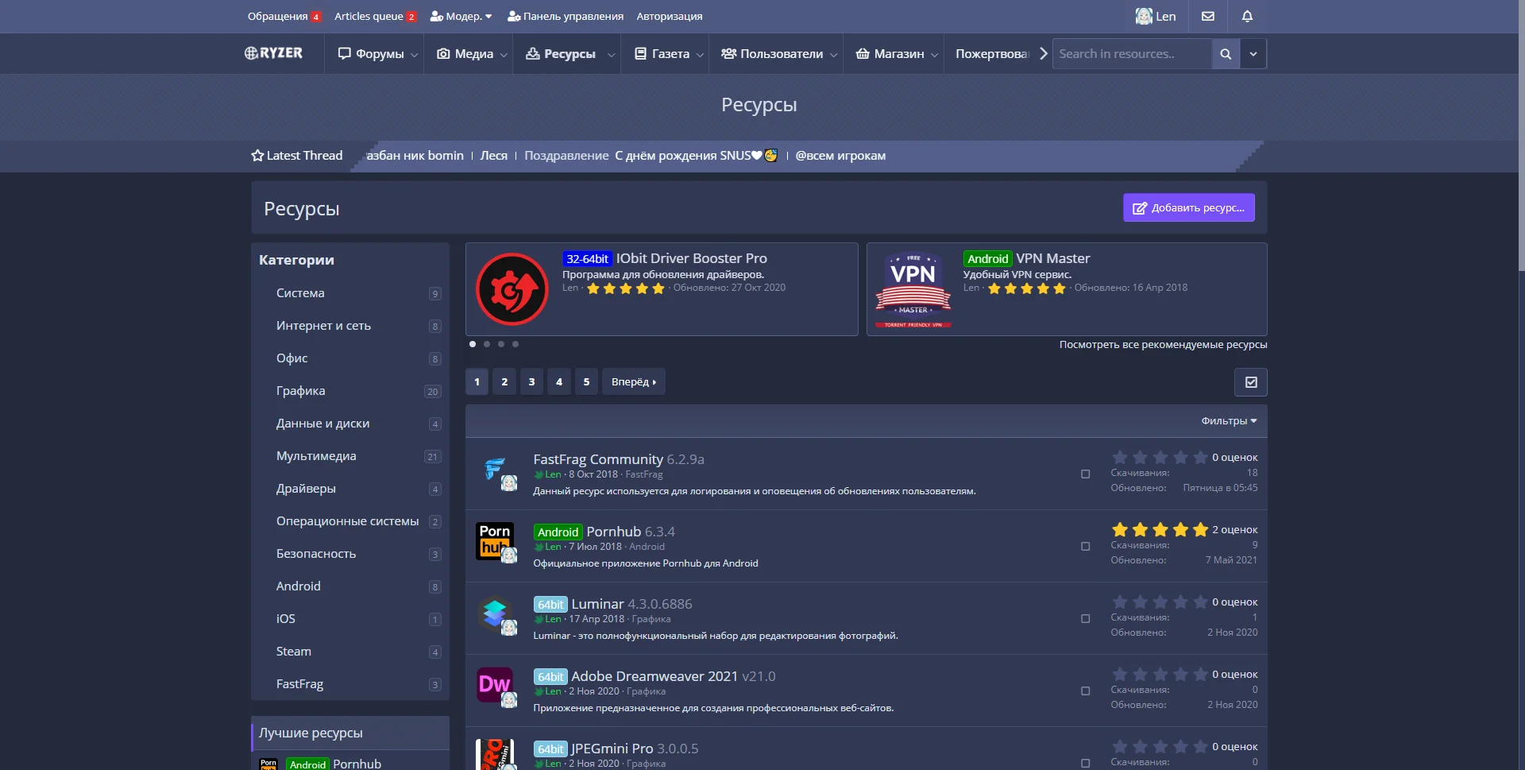The image size is (1525, 770).
Task: Open the IObit Driver Booster icon
Action: [512, 289]
